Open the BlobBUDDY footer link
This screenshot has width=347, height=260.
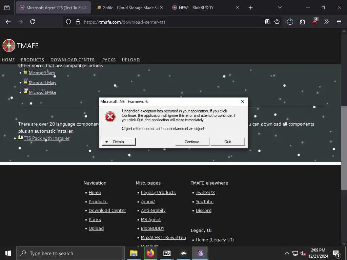(x=153, y=229)
